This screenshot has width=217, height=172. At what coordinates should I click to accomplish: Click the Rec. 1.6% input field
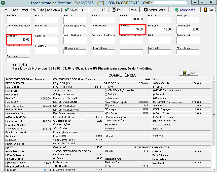(x=18, y=20)
